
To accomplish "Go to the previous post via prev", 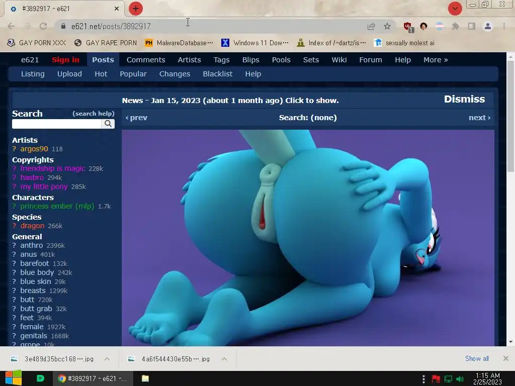I will pyautogui.click(x=136, y=118).
